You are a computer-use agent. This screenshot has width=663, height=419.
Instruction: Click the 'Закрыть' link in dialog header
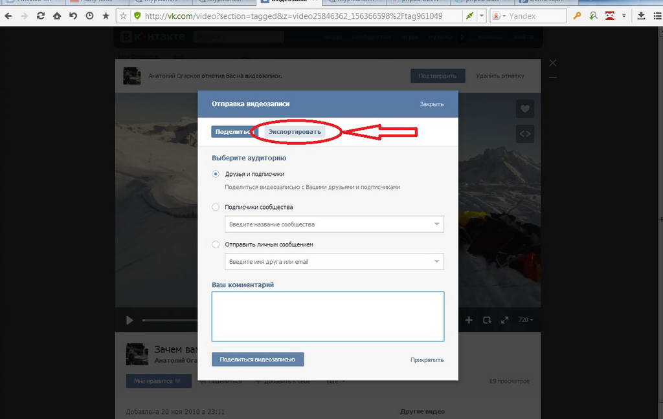point(431,104)
